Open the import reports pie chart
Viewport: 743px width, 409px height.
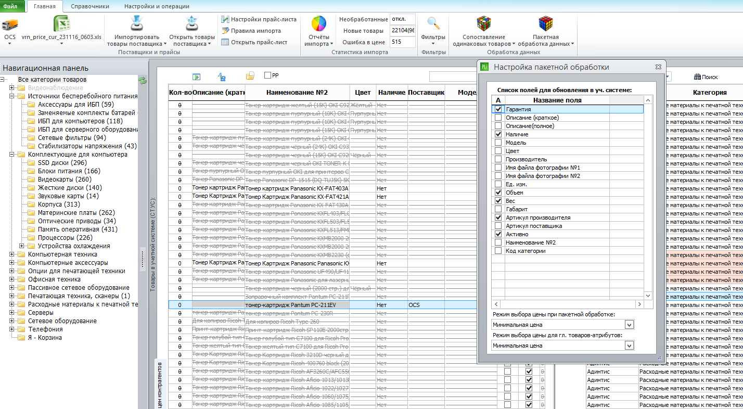pos(318,24)
